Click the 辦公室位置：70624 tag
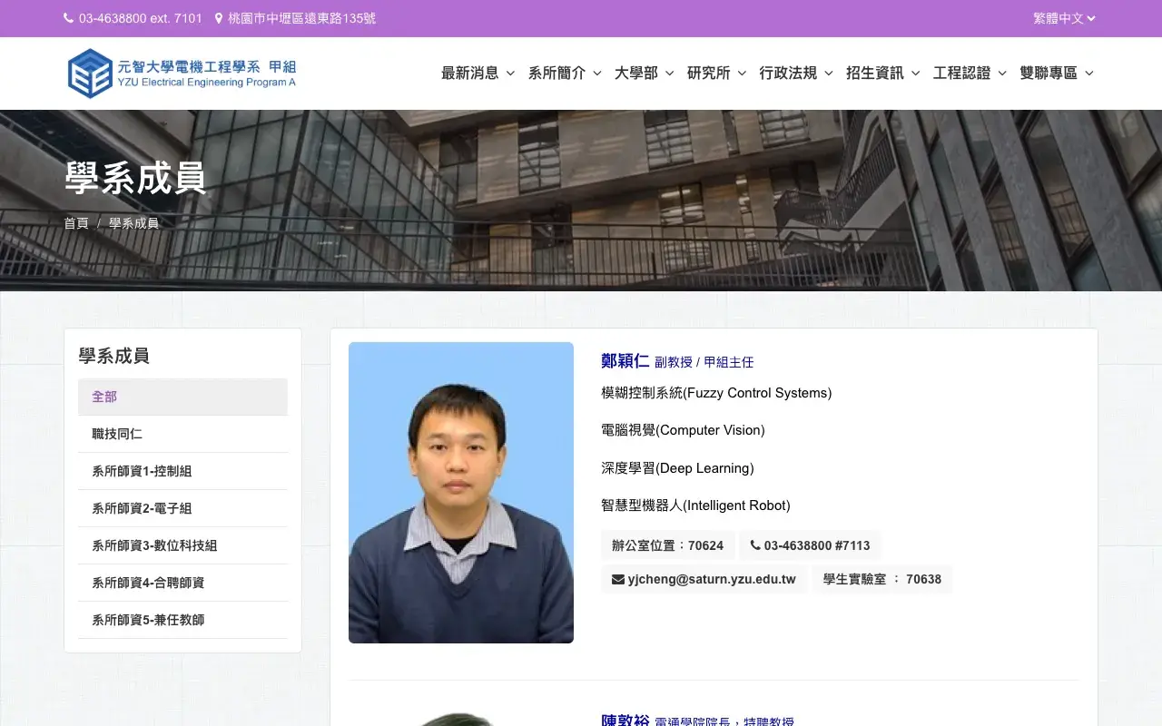Screen dimensions: 1162x726 [667, 545]
